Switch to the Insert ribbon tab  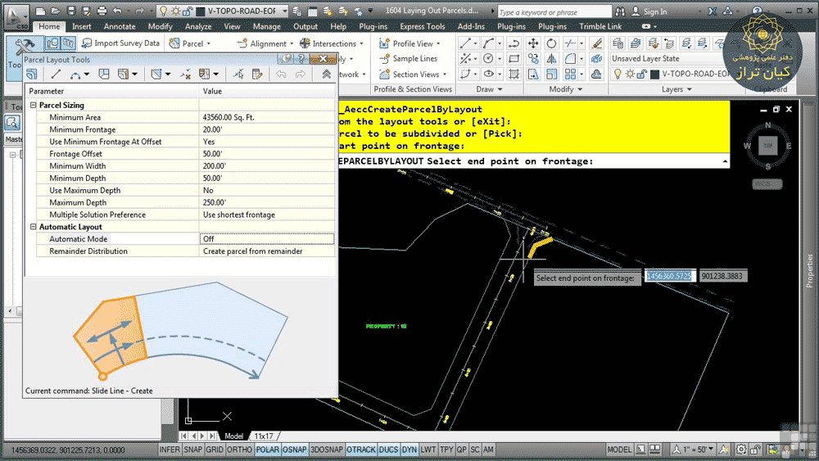click(x=81, y=26)
